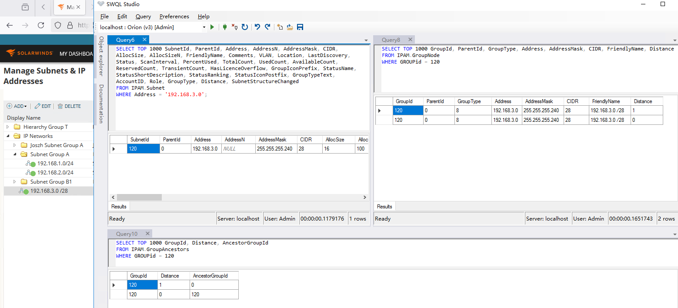Create a new query tab icon
Viewport: 678px width, 308px height.
tap(280, 27)
